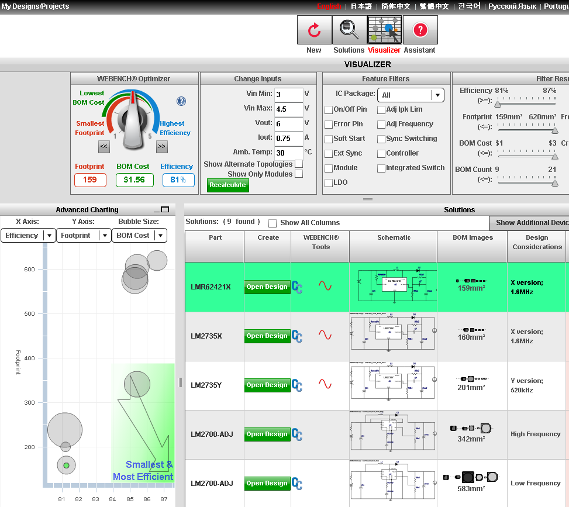This screenshot has width=569, height=507.
Task: Adjust the Footprint filter slider handle
Action: point(555,130)
